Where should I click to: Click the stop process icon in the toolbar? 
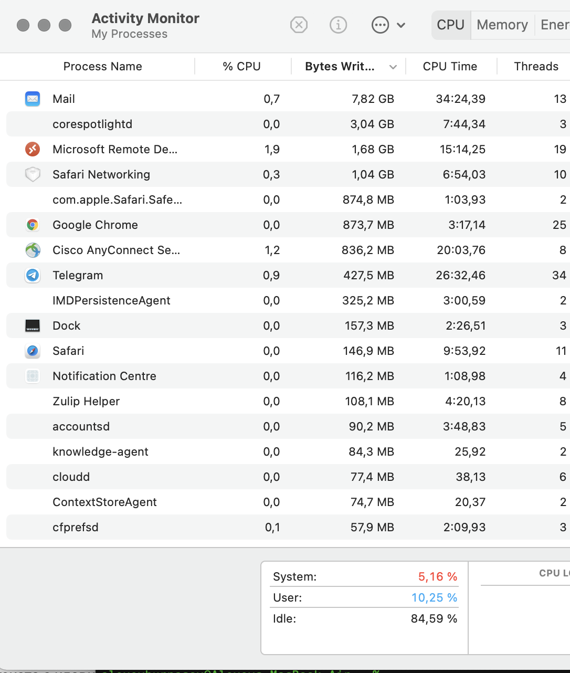(299, 25)
